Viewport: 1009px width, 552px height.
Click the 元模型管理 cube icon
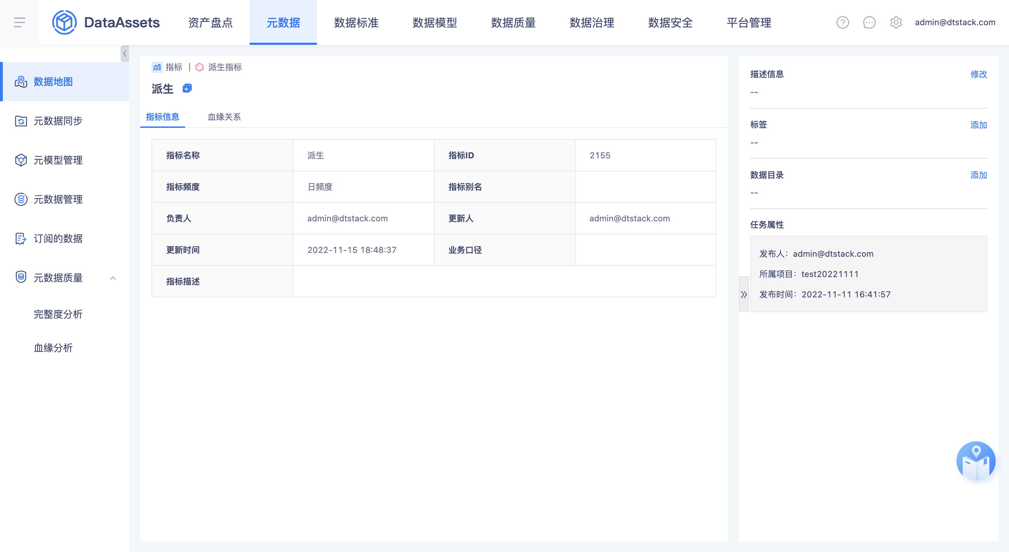pos(21,160)
